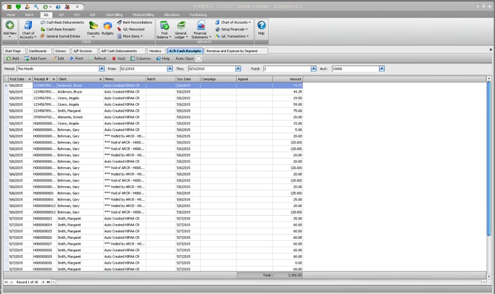Select the Alamonte, Ernest client row

point(153,117)
